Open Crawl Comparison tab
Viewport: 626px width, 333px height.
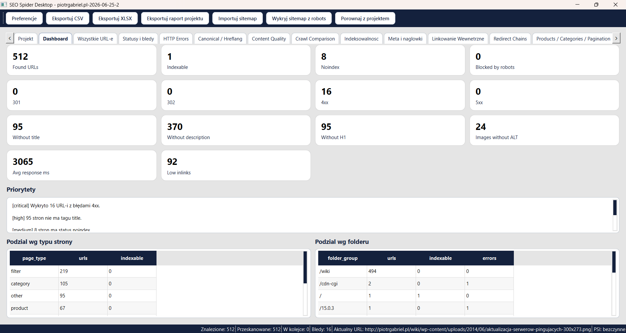[315, 39]
